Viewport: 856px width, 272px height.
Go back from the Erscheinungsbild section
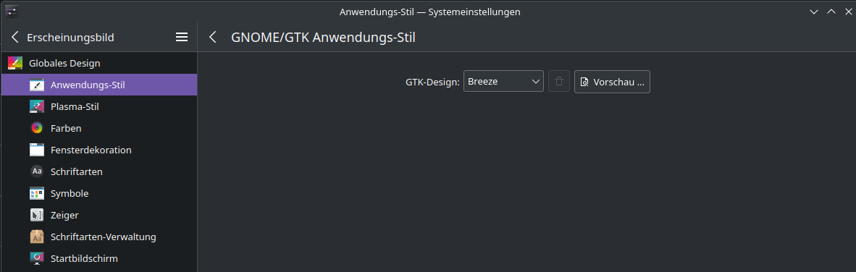click(14, 38)
